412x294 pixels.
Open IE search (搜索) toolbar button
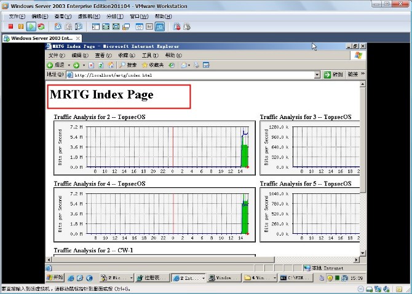(x=128, y=65)
